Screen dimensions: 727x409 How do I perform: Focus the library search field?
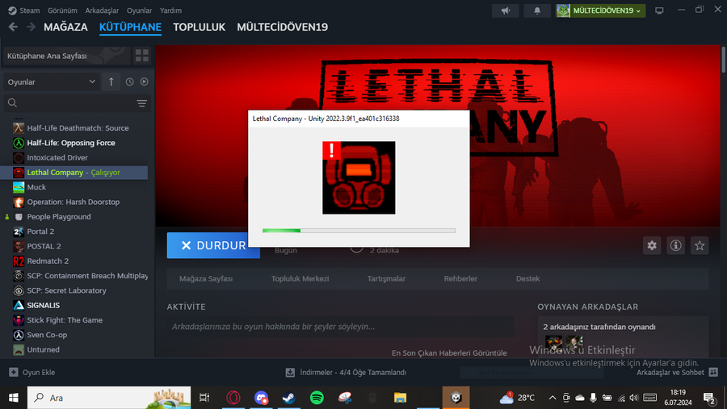click(x=77, y=102)
